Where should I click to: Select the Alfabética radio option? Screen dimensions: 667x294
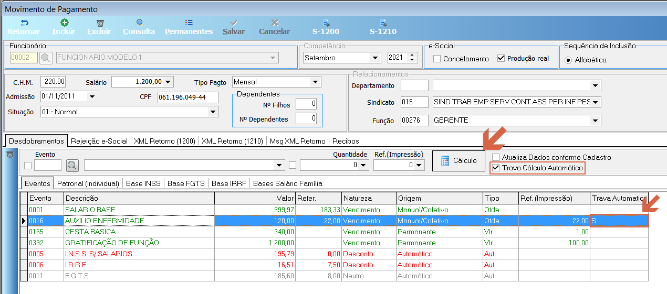tap(568, 60)
